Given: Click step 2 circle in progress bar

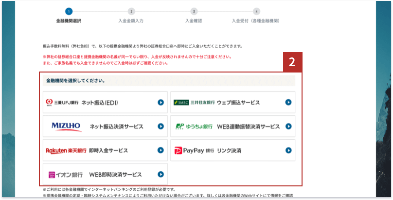Looking at the screenshot, I should (131, 11).
